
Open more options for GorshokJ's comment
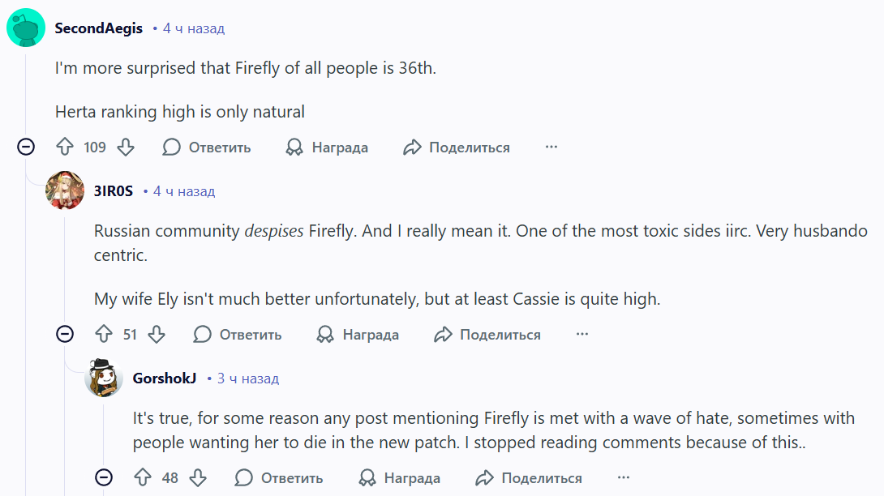(x=624, y=477)
